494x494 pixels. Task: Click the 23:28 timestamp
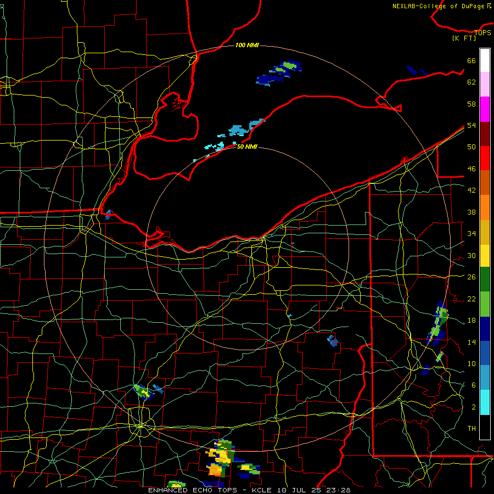click(x=339, y=490)
